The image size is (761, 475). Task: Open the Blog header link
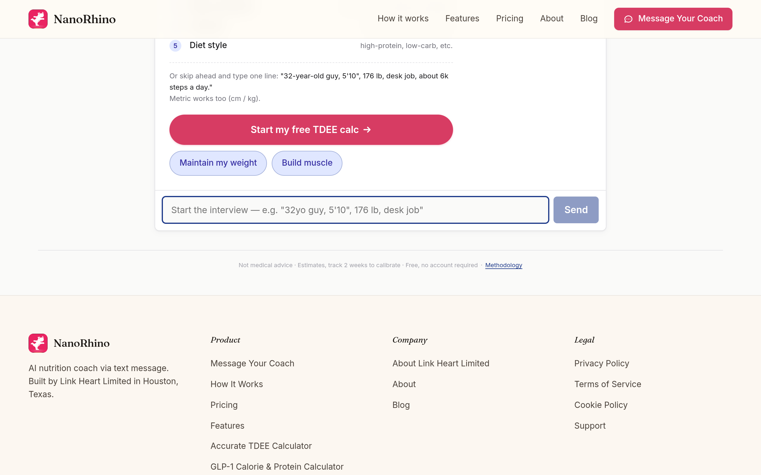click(x=589, y=18)
